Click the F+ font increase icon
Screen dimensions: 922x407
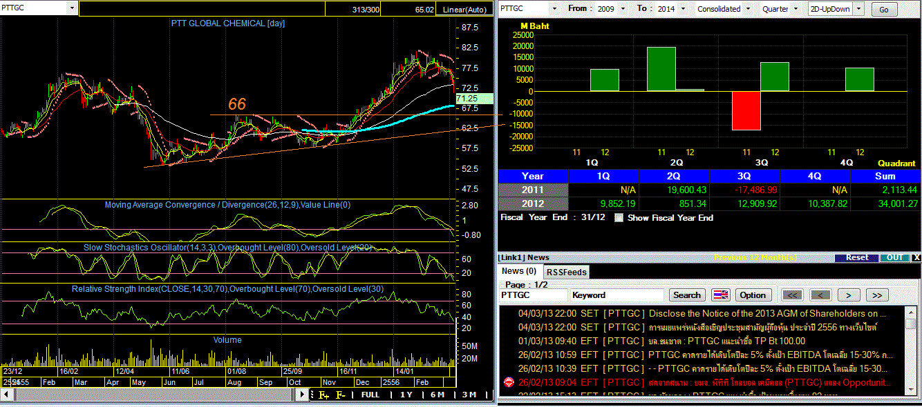point(323,395)
